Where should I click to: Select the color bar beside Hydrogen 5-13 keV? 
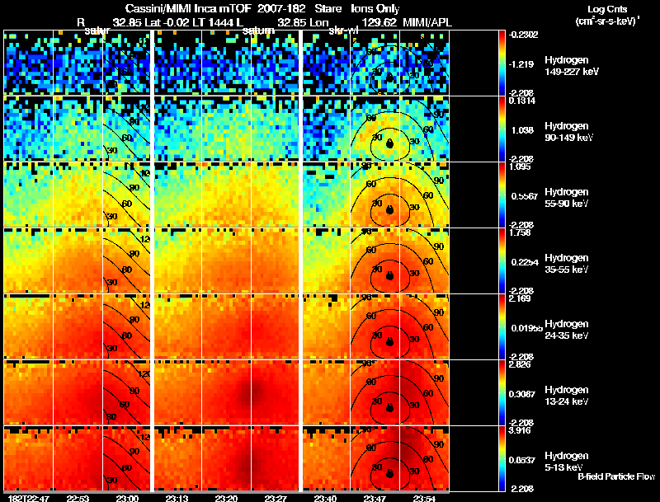coord(502,458)
